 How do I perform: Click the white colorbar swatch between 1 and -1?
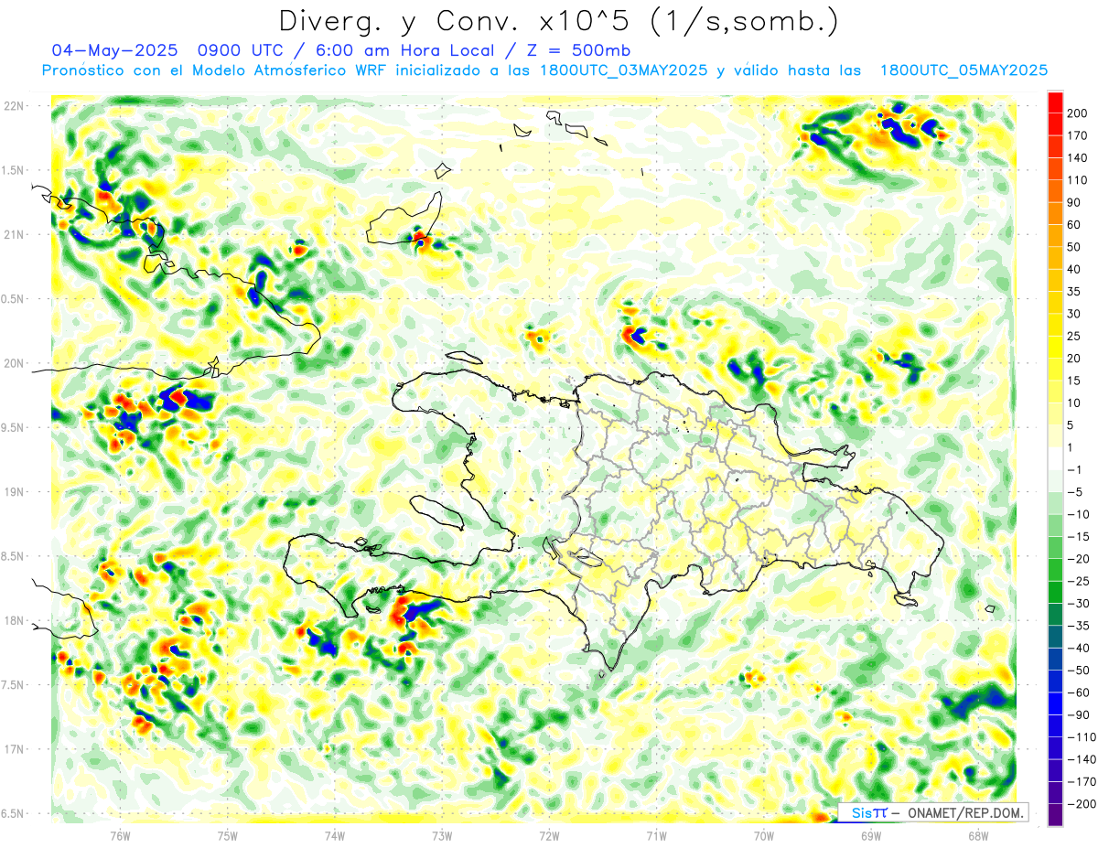click(1055, 458)
